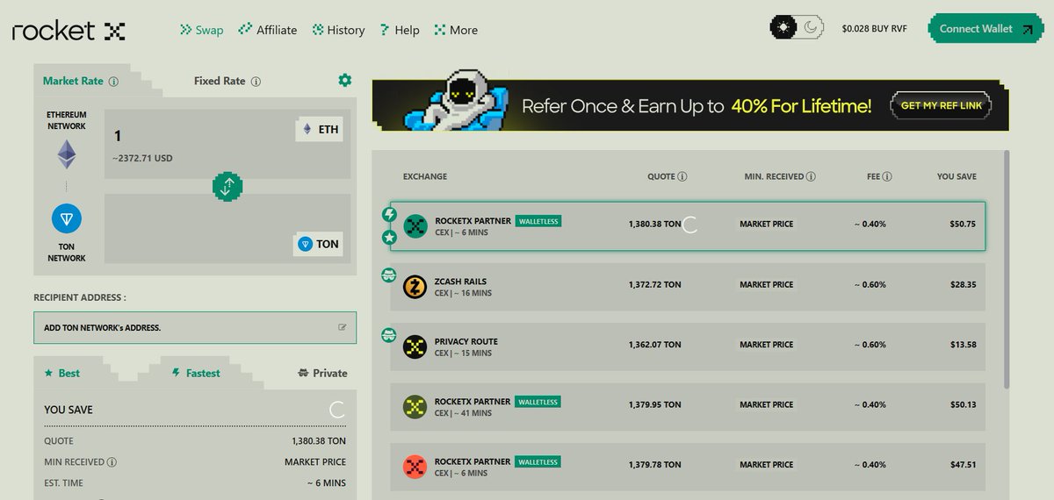1054x500 pixels.
Task: Click the RocketX logo
Action: [69, 31]
